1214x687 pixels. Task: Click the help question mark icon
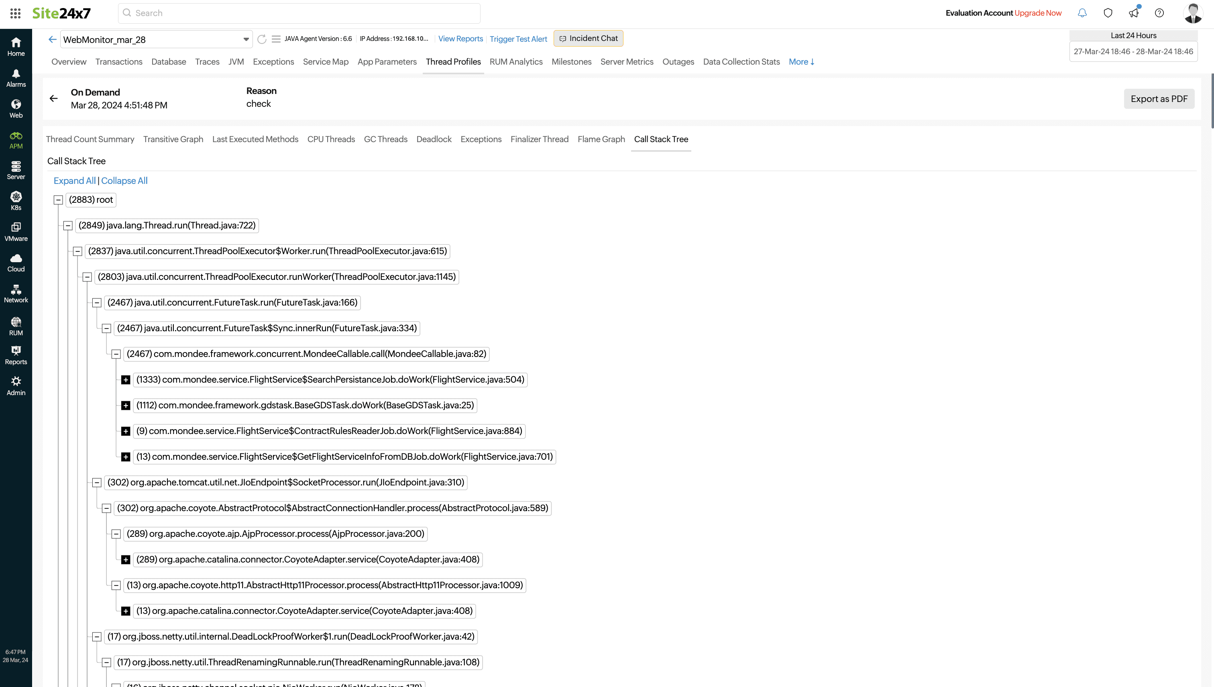coord(1159,13)
